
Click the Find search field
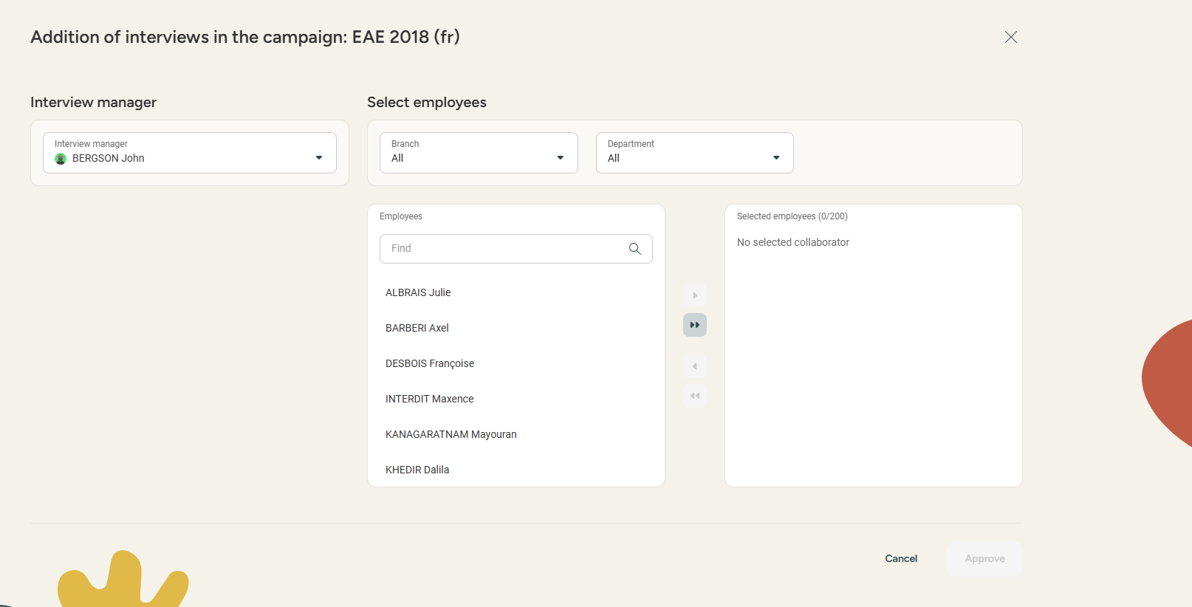[516, 249]
